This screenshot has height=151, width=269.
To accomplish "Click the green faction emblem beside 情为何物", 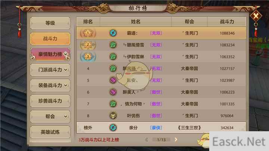I will (113, 104).
